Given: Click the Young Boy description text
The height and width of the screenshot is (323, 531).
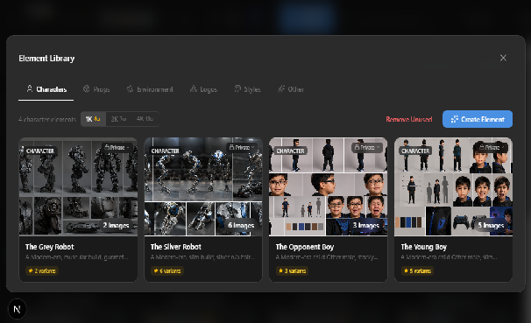Looking at the screenshot, I should click(x=449, y=257).
